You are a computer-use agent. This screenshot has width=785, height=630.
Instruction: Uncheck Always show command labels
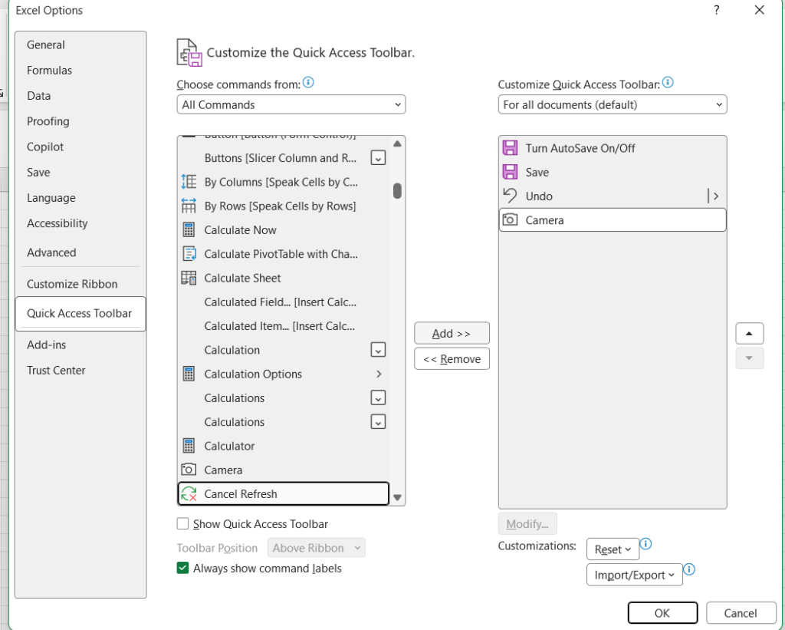pyautogui.click(x=182, y=569)
